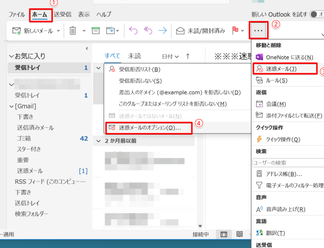Viewport: 324px width, 248px height.
Task: Choose 受信拒否しない(S) menu entry
Action: click(x=178, y=81)
